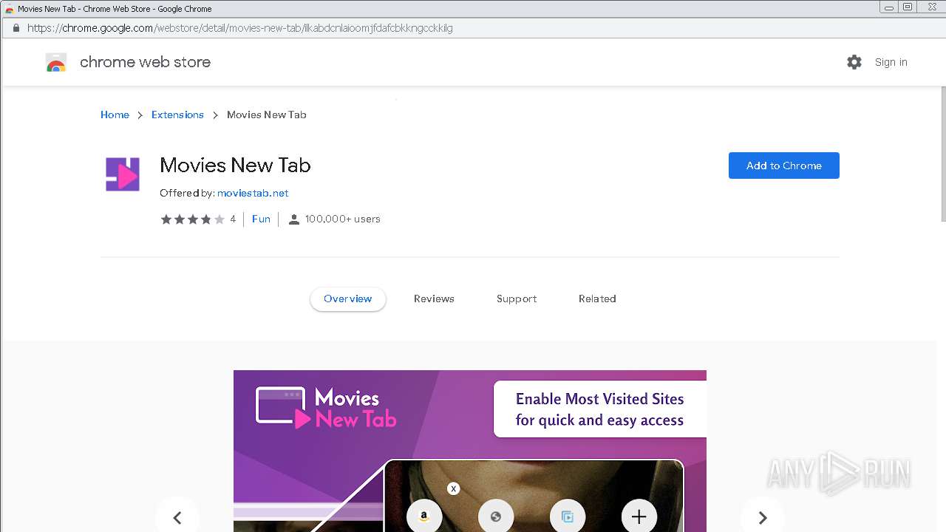Click the Sign in link
This screenshot has height=532, width=946.
[x=891, y=62]
